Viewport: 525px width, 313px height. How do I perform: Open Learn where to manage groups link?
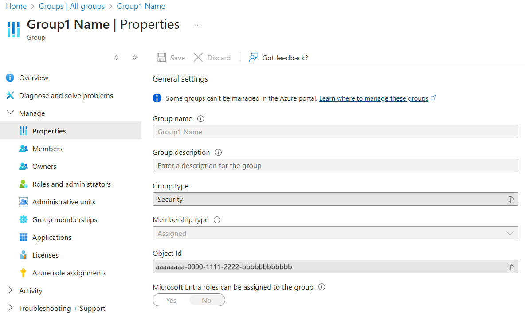(373, 98)
